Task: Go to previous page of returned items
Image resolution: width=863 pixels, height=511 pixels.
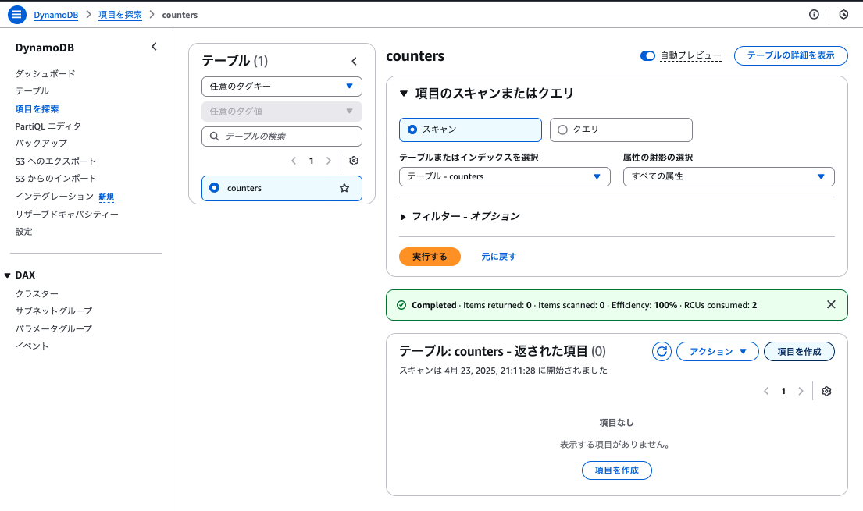Action: point(766,391)
